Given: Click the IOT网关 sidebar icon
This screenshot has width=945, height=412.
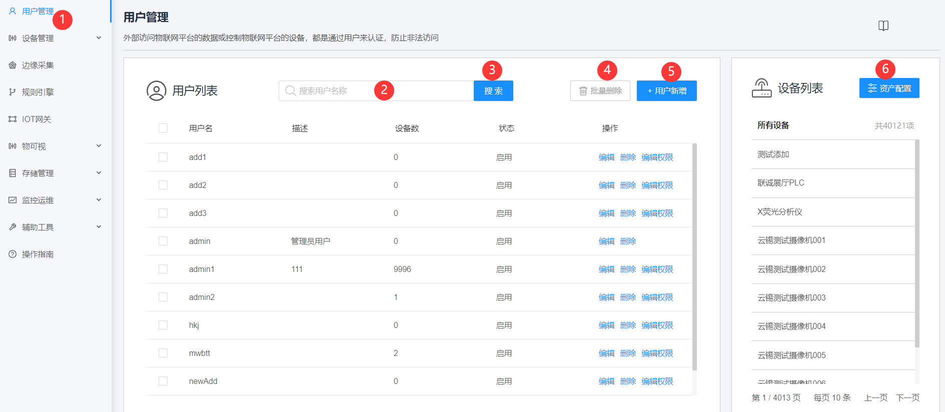Looking at the screenshot, I should click(13, 119).
